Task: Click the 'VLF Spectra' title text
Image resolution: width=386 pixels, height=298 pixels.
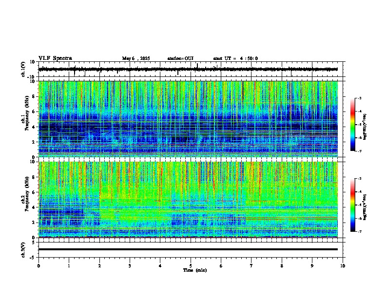Action: click(55, 58)
